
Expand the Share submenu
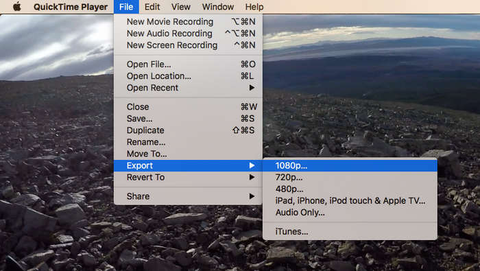[x=188, y=196]
